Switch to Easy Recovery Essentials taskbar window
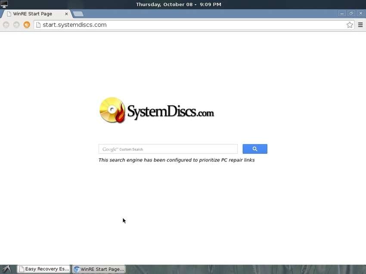366x274 pixels. [43, 269]
